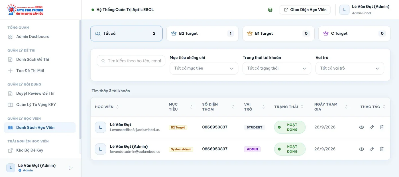Click the L avatar in top header

[x=344, y=10]
